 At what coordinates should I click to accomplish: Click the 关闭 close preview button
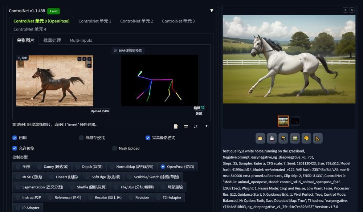(x=199, y=114)
